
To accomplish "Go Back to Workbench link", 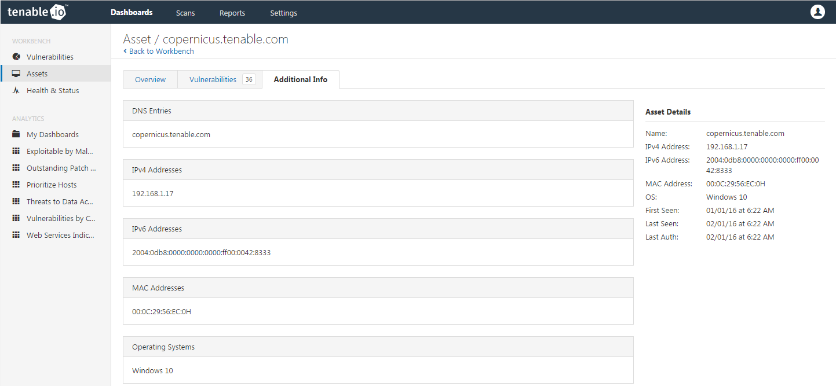I will point(162,51).
